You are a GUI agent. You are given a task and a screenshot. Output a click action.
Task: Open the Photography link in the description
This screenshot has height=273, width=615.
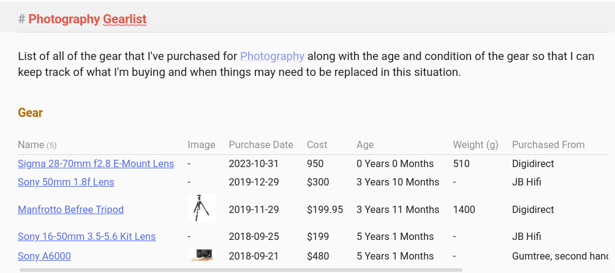pos(272,56)
